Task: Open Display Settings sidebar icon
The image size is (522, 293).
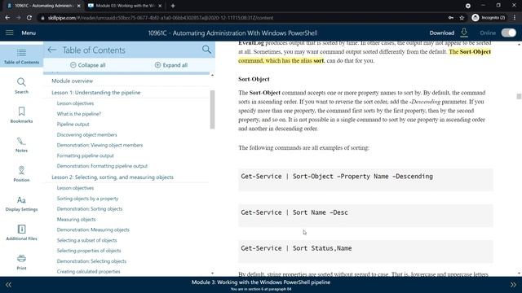Action: coord(22,203)
